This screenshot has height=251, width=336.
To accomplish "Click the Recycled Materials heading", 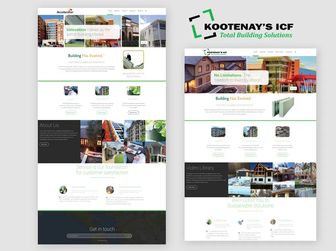I will [x=285, y=221].
